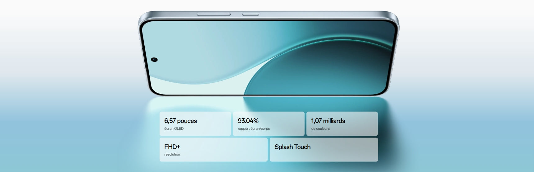Click the front camera punch-hole on the phone
This screenshot has width=534, height=172.
tap(154, 60)
